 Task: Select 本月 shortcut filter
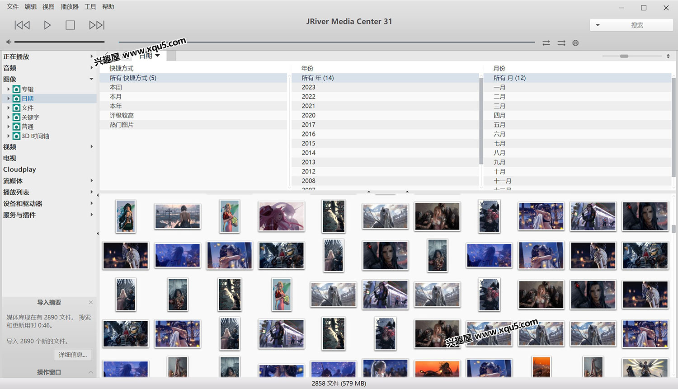coord(193,97)
